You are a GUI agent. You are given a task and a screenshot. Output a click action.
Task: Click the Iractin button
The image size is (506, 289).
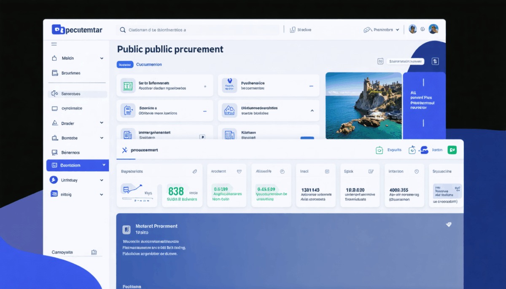(431, 150)
